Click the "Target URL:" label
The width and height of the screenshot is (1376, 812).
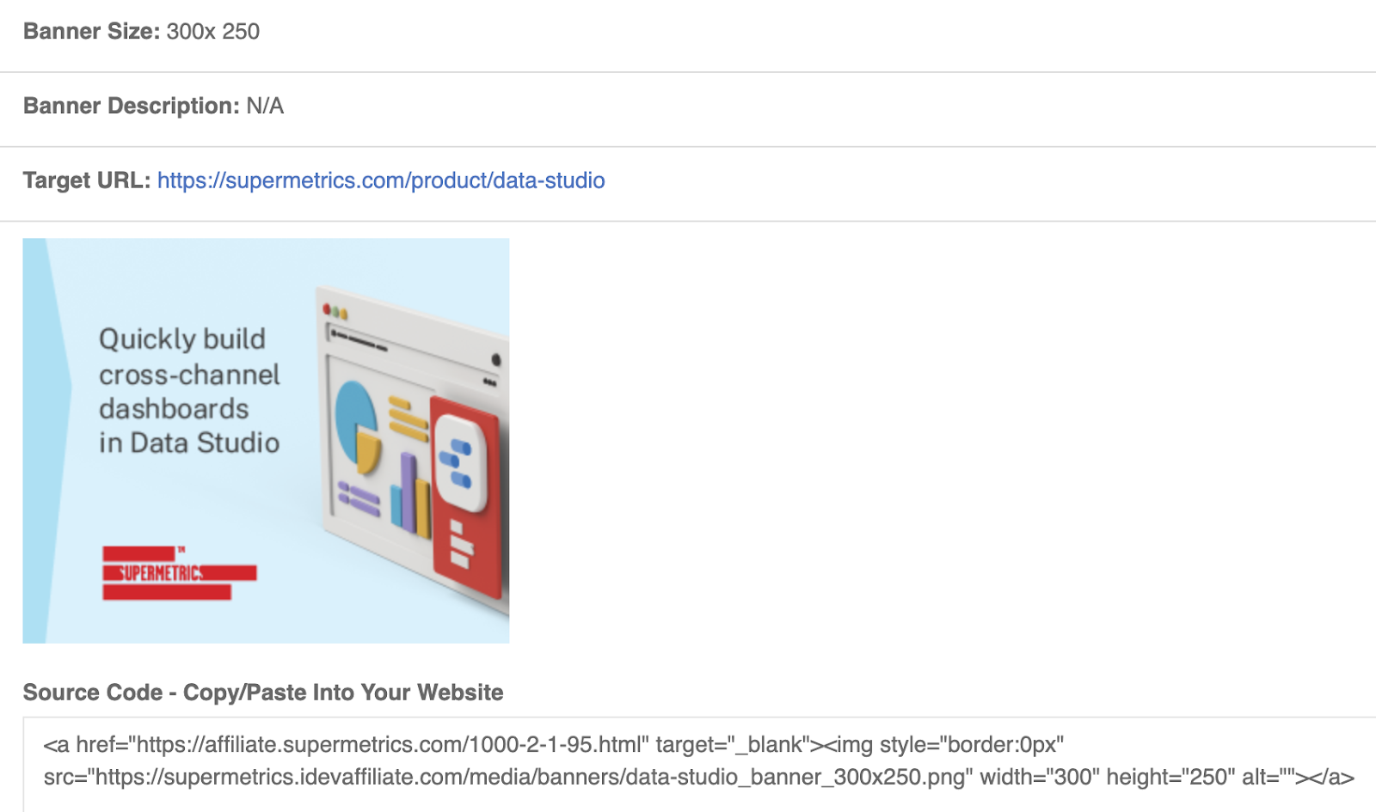click(87, 180)
